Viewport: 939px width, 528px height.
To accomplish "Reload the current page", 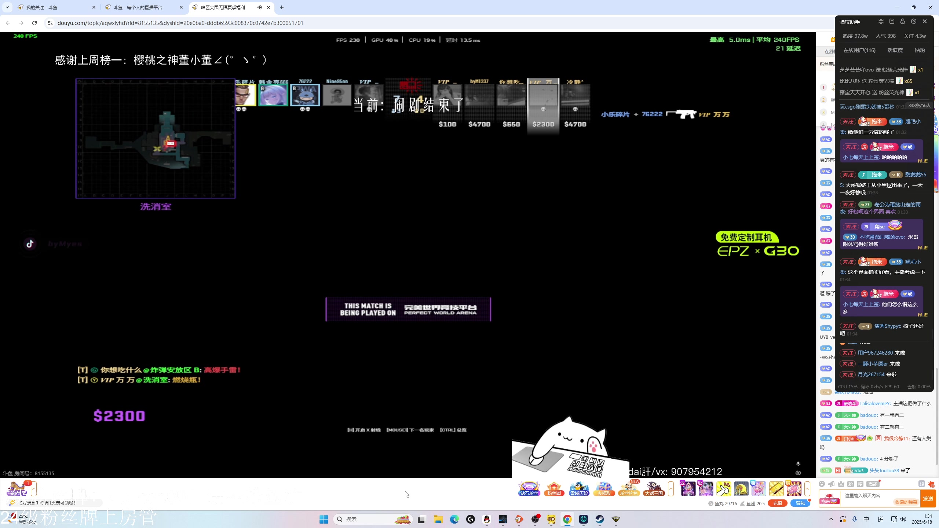I will point(34,23).
